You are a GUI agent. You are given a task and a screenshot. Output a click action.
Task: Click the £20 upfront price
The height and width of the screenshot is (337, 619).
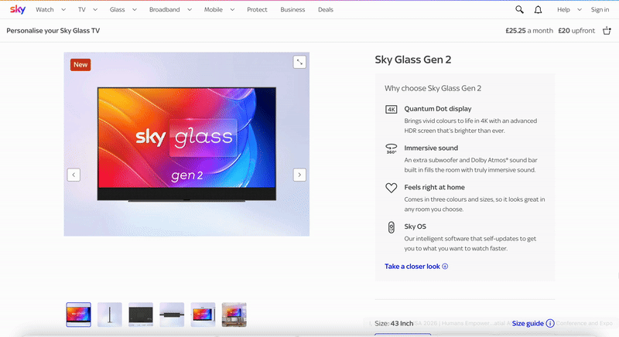576,31
